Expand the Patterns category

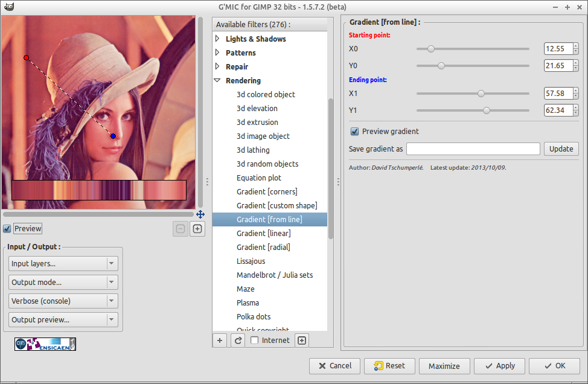217,53
